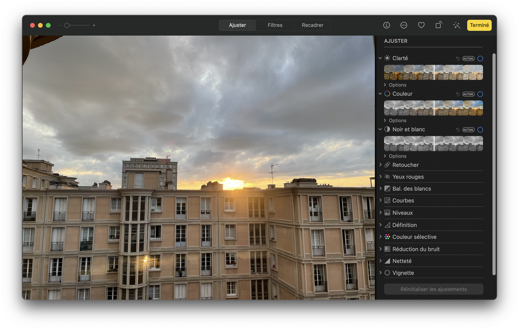Collapse the Couleur section

380,94
